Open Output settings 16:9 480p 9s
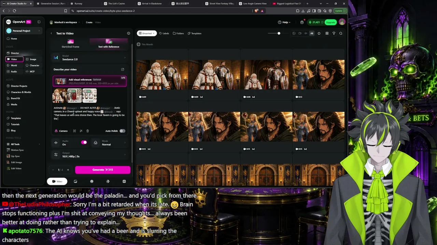This screenshot has width=437, height=245. (x=89, y=155)
